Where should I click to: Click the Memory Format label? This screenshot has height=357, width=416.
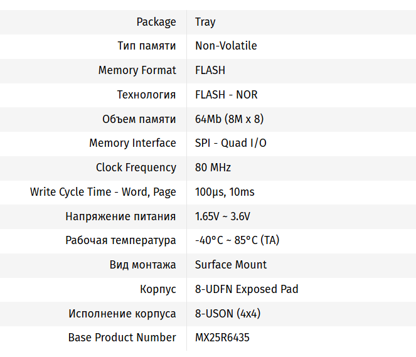(x=137, y=70)
